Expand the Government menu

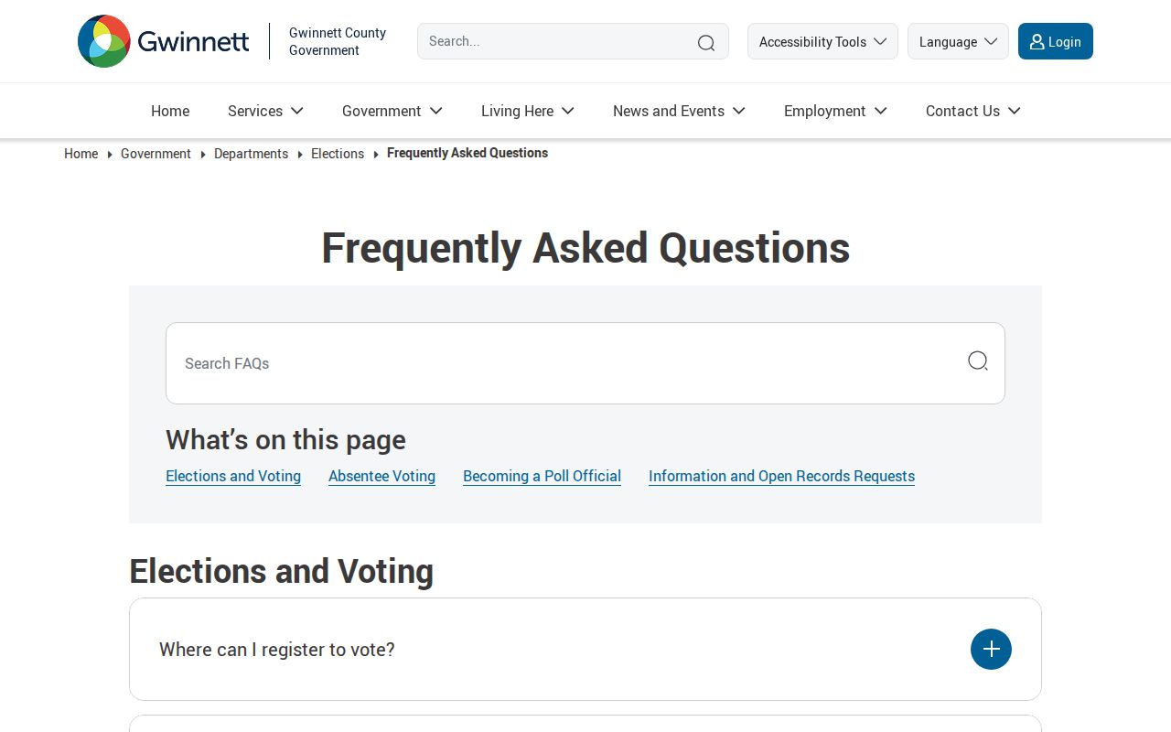pyautogui.click(x=392, y=111)
